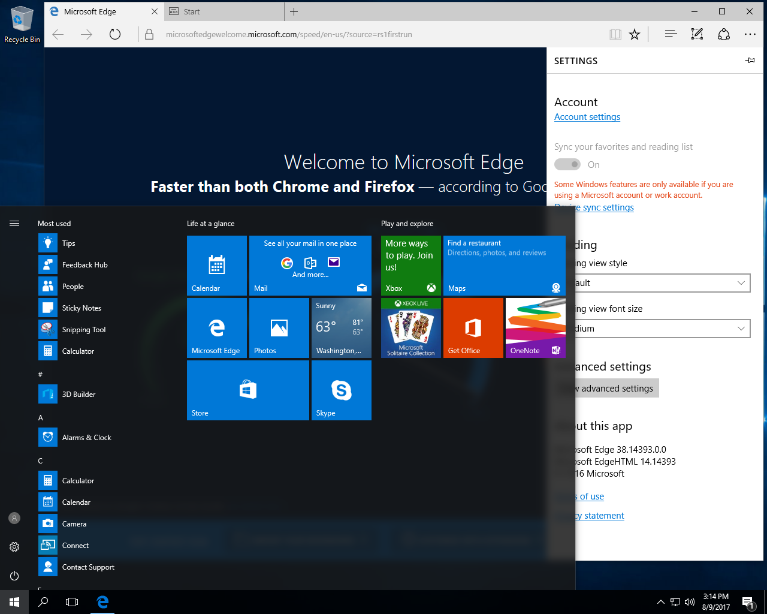Open the Mail tile

310,266
